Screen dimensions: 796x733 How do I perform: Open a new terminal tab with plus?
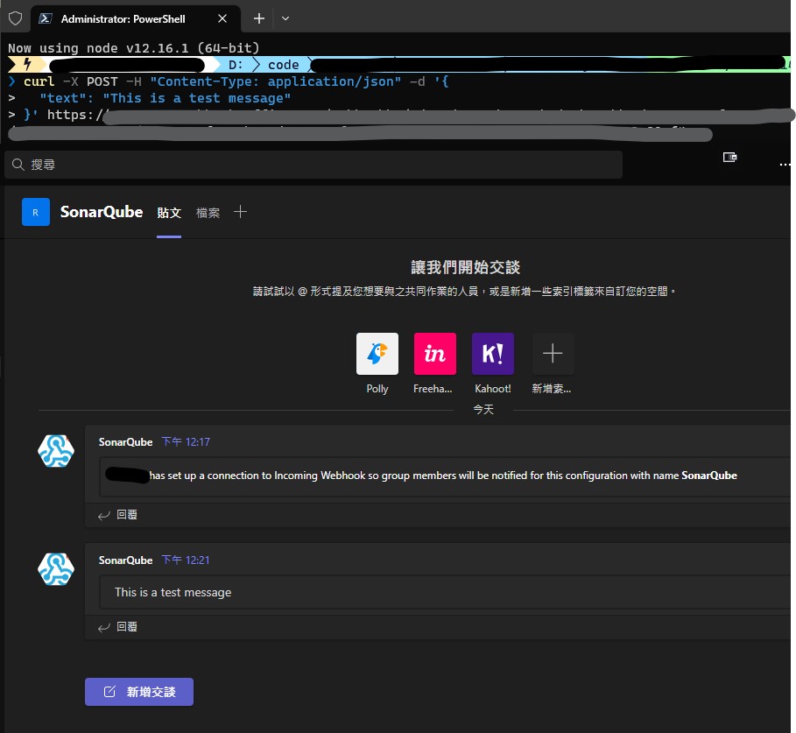259,18
